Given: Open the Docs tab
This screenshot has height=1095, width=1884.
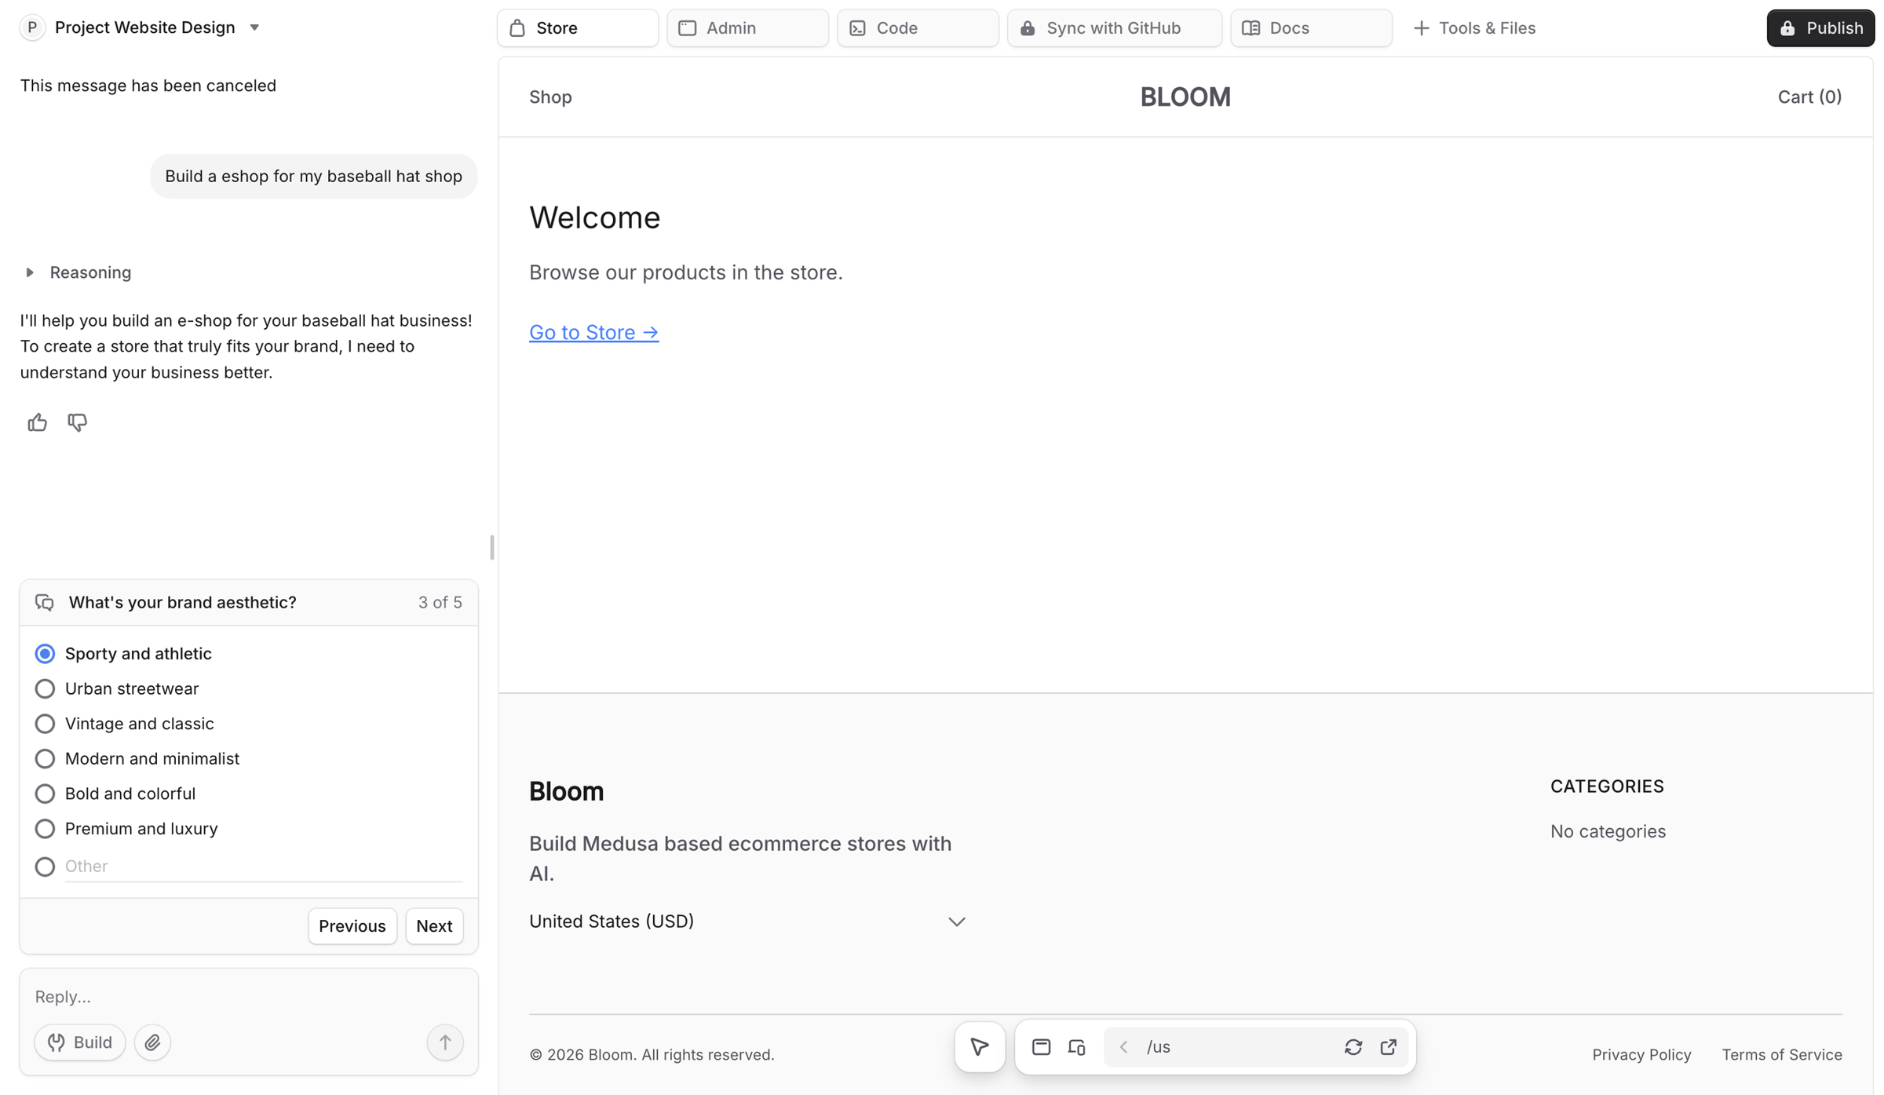Looking at the screenshot, I should coord(1311,28).
